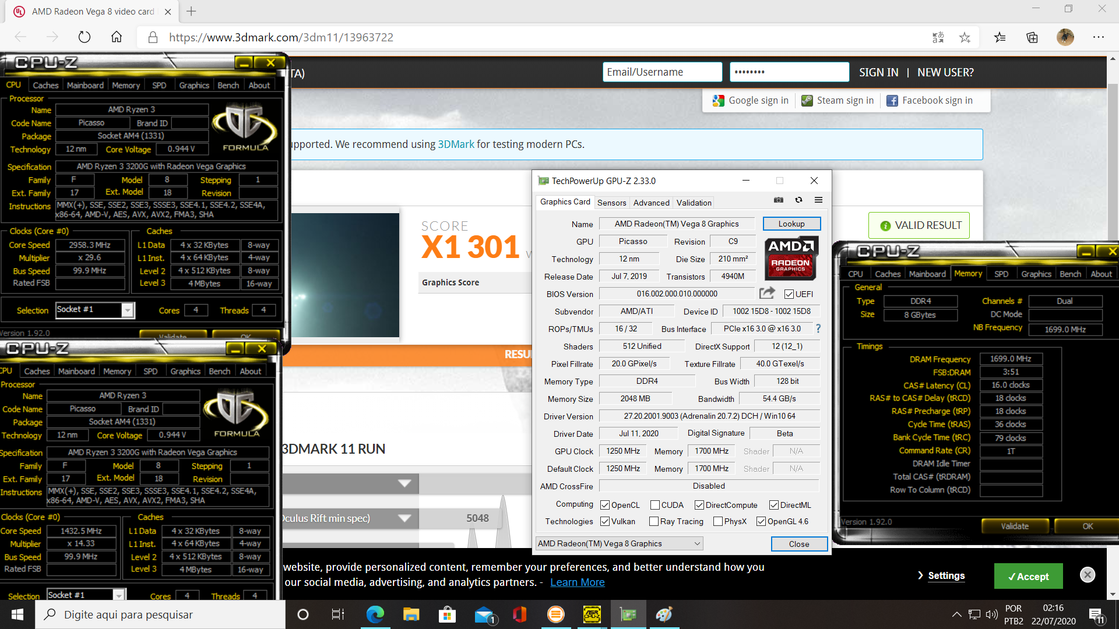The image size is (1119, 629).
Task: Open SPD tab in right CPU-Z window
Action: [1001, 274]
